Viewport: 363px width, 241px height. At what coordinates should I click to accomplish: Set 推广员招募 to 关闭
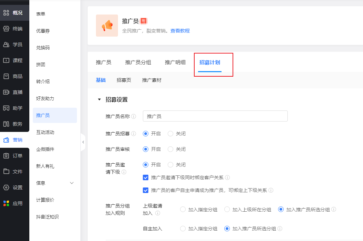pos(170,134)
